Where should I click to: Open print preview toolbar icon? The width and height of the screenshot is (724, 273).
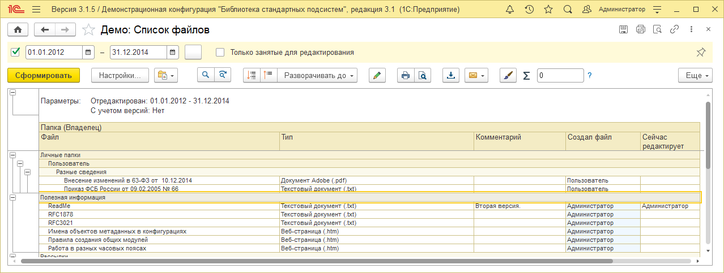coord(423,75)
